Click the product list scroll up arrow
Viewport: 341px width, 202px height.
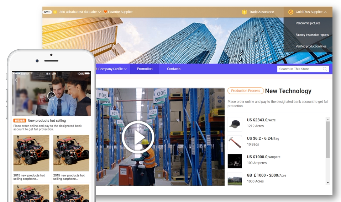pyautogui.click(x=328, y=119)
